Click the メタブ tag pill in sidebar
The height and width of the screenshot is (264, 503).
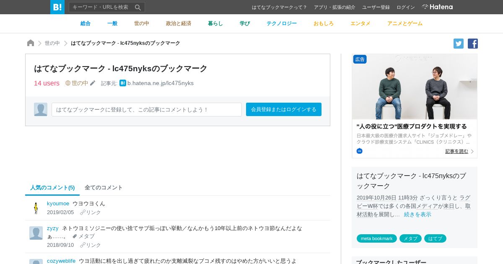(x=410, y=238)
